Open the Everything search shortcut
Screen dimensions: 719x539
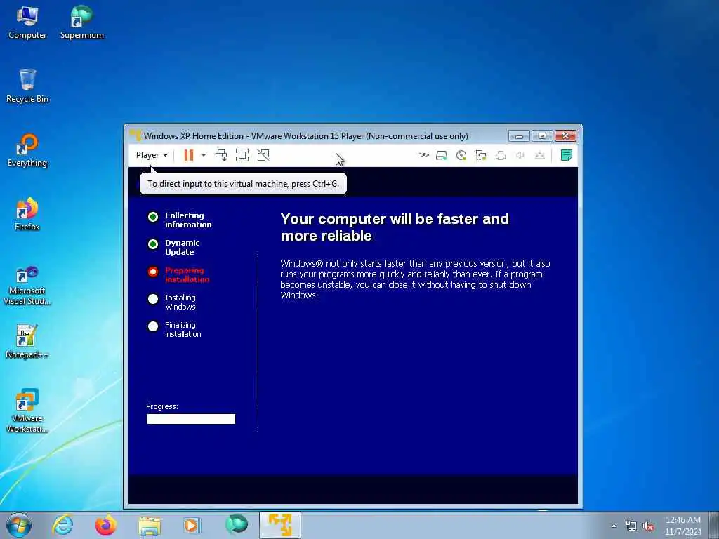point(27,150)
